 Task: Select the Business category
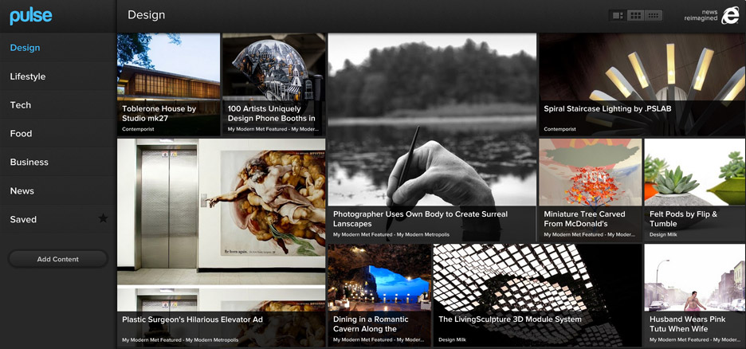pos(29,163)
